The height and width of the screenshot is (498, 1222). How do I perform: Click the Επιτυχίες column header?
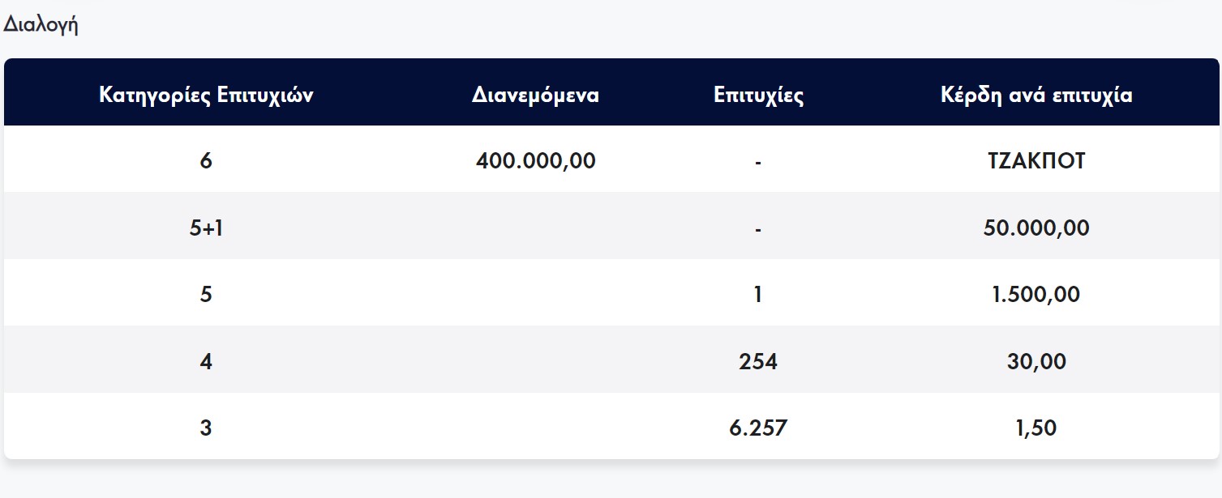coord(758,95)
